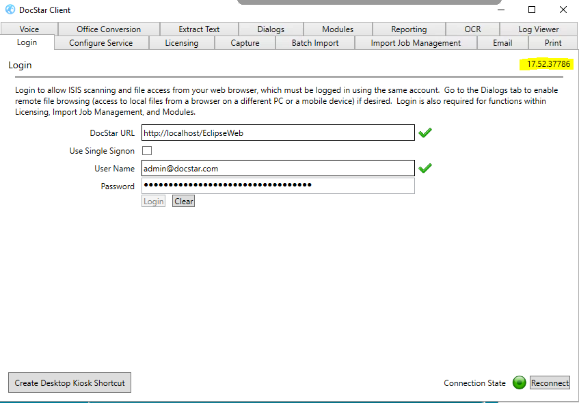579x403 pixels.
Task: Click Create Desktop Kiosk Shortcut
Action: pyautogui.click(x=70, y=383)
